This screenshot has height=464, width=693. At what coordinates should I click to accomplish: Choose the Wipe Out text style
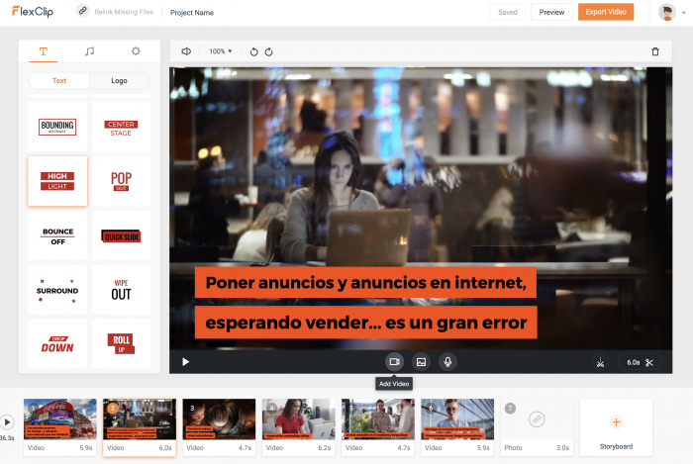(121, 290)
